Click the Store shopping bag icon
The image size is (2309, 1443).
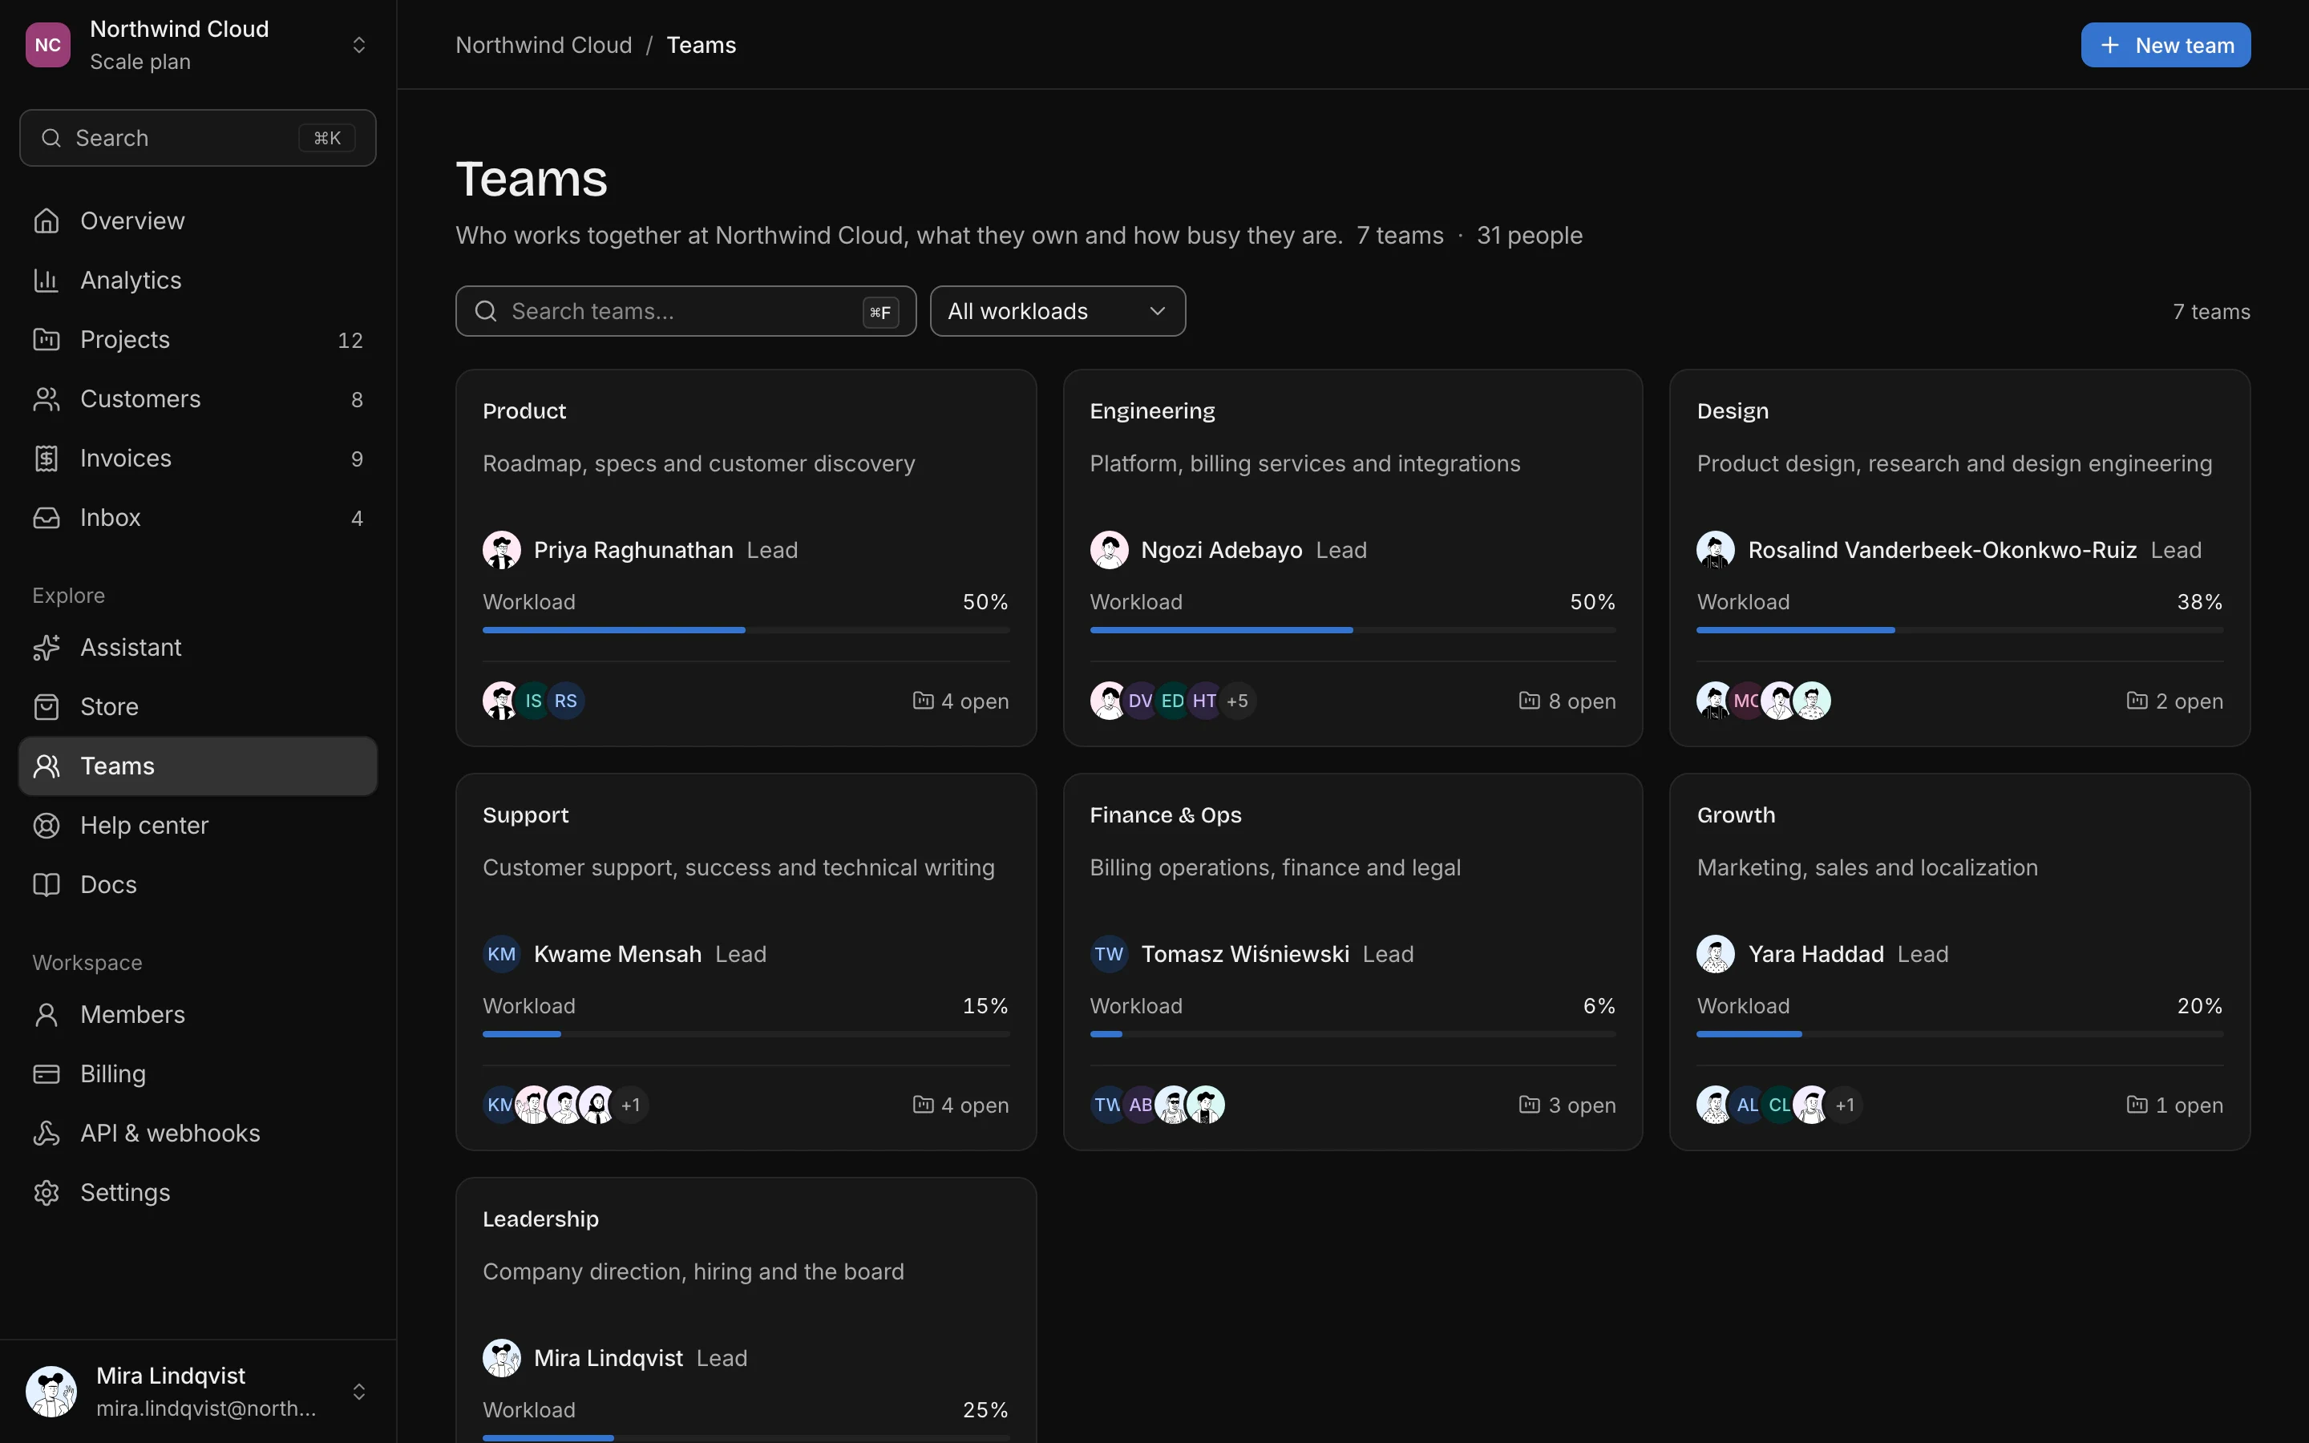(x=46, y=706)
